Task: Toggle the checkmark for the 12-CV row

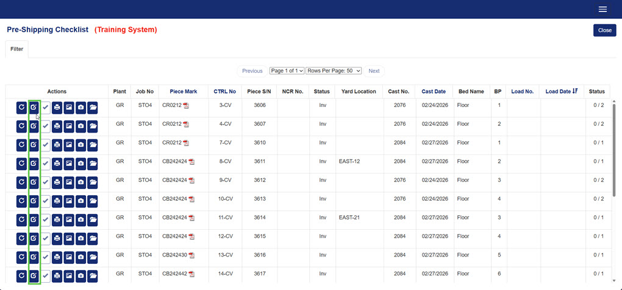Action: (46, 238)
